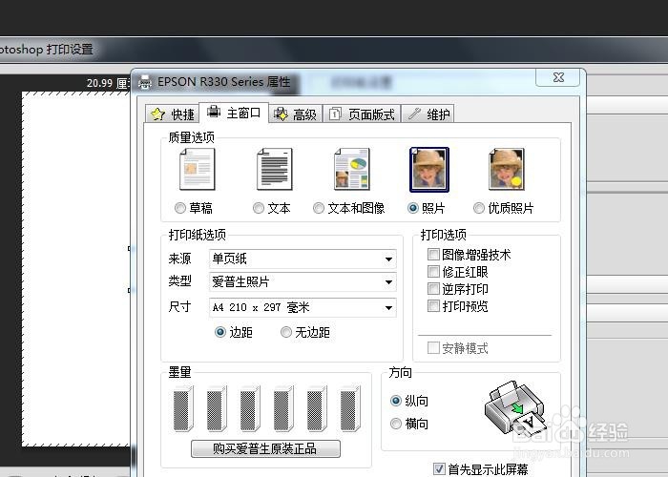Select the Photo quality portrait icon
Screen dimensions: 668x477
coord(429,170)
